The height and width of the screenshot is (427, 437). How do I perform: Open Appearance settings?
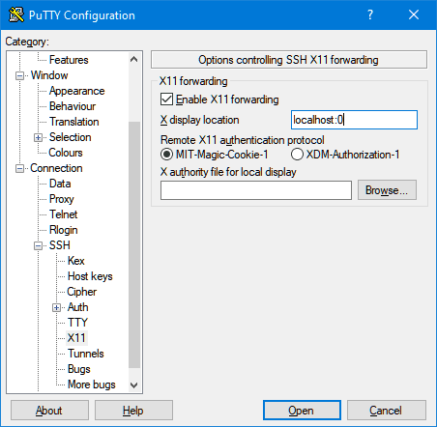tap(76, 91)
